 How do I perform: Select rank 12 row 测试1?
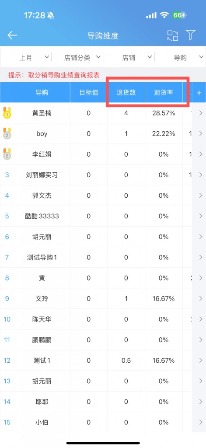103,360
